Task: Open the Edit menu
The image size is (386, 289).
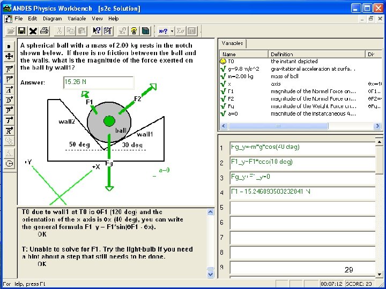Action: (x=32, y=19)
